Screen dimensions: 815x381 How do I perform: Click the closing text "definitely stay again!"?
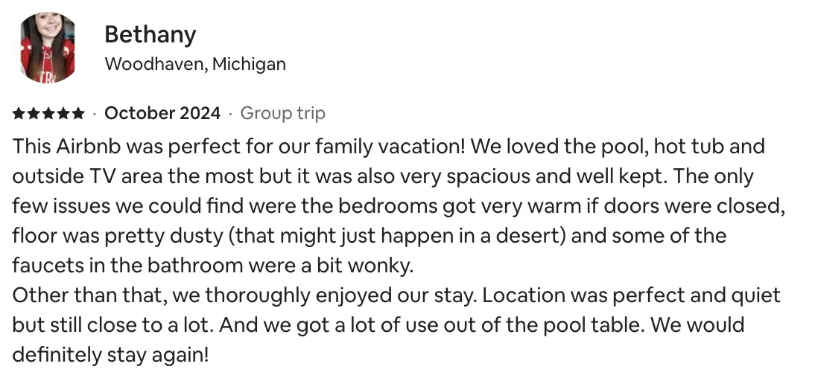click(x=110, y=355)
